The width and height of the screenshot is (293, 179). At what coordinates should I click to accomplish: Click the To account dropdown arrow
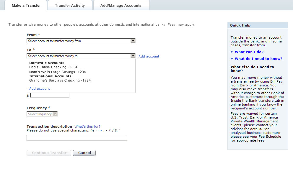click(133, 56)
